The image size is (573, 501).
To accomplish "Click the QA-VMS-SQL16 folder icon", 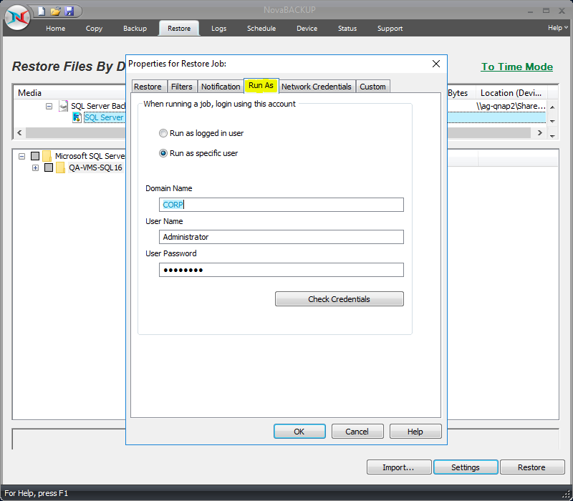I will 61,167.
